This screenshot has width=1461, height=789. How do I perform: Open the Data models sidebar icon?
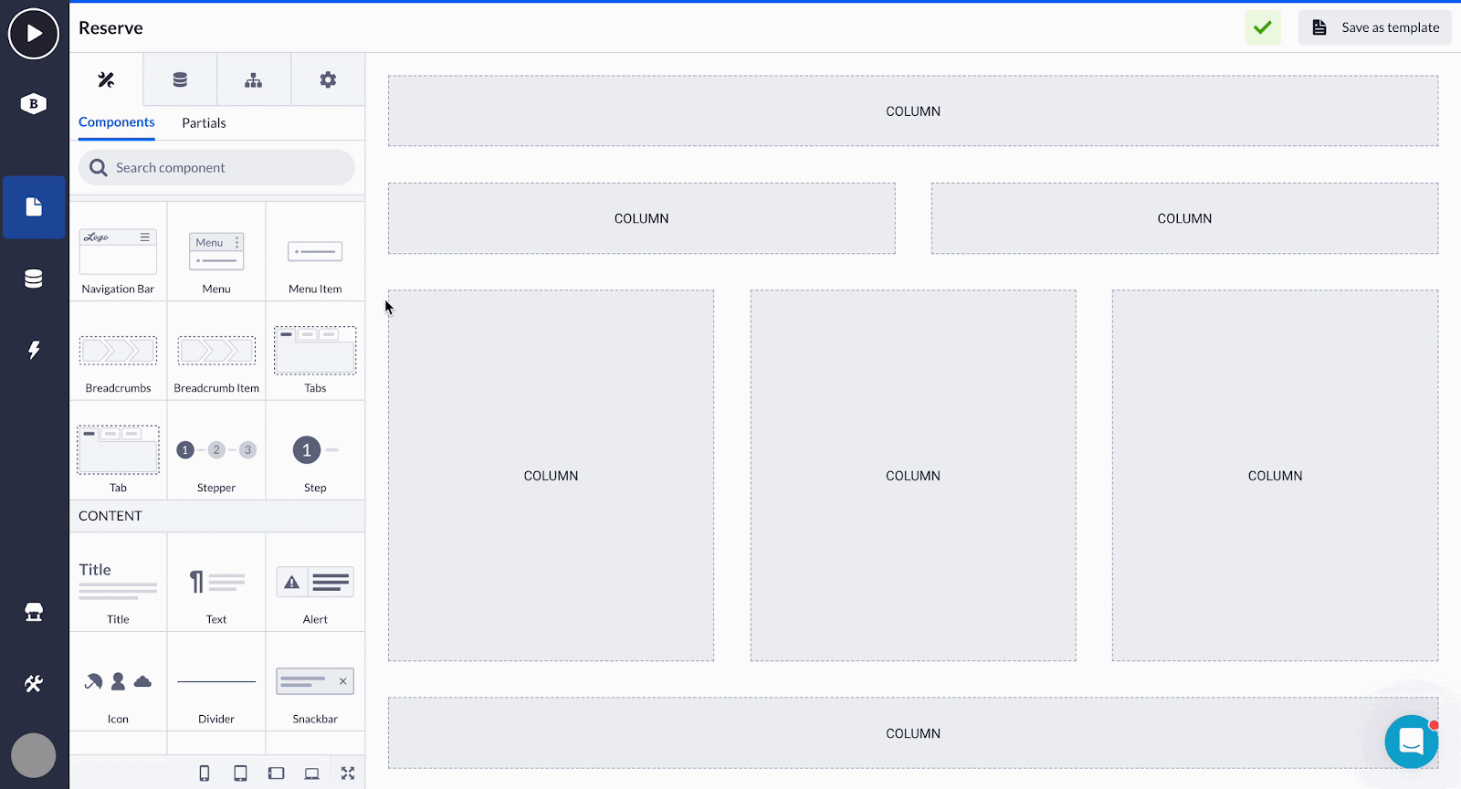[x=34, y=279]
